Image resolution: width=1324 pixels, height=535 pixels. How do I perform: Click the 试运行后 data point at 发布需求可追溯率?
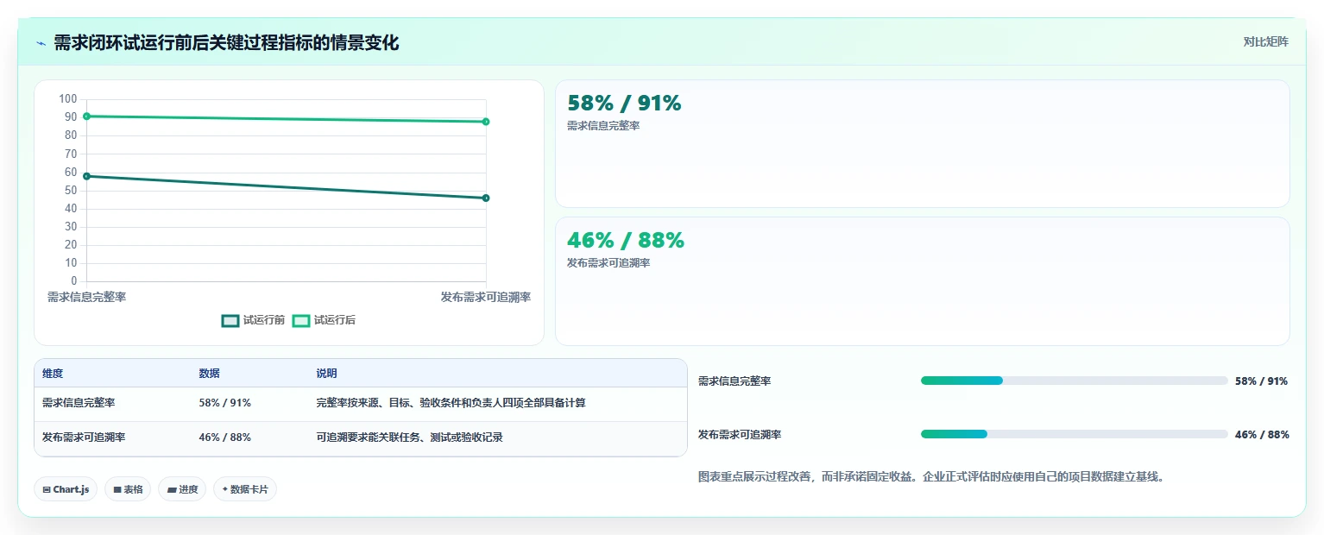click(x=486, y=122)
